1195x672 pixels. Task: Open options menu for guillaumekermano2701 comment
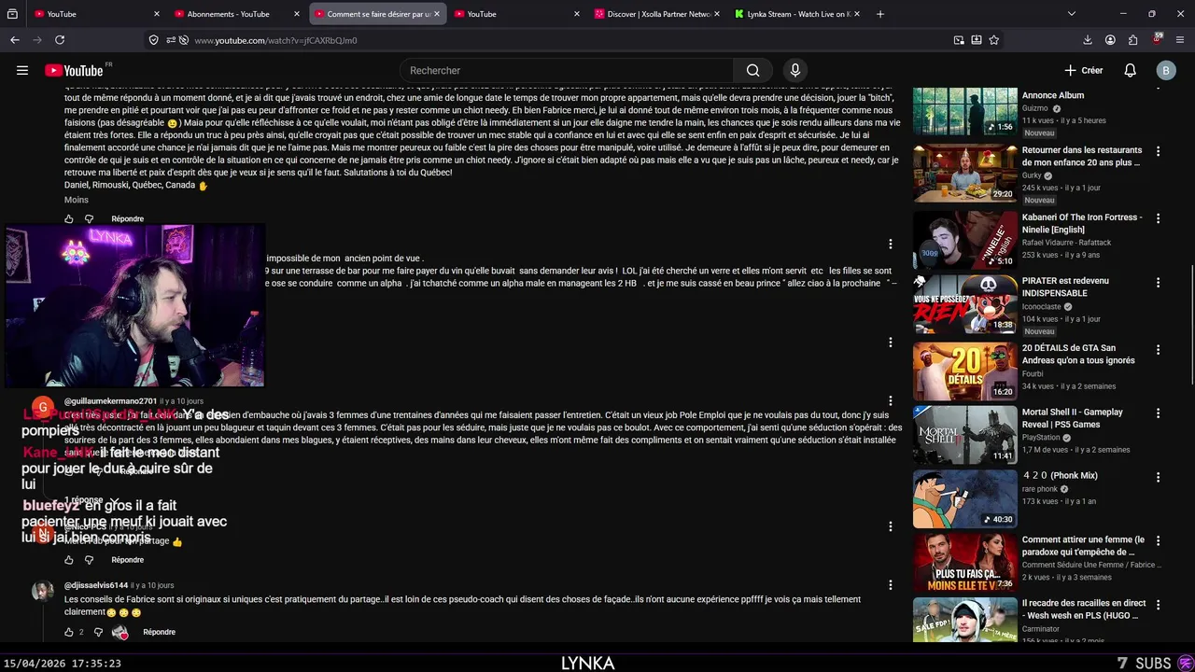click(891, 400)
